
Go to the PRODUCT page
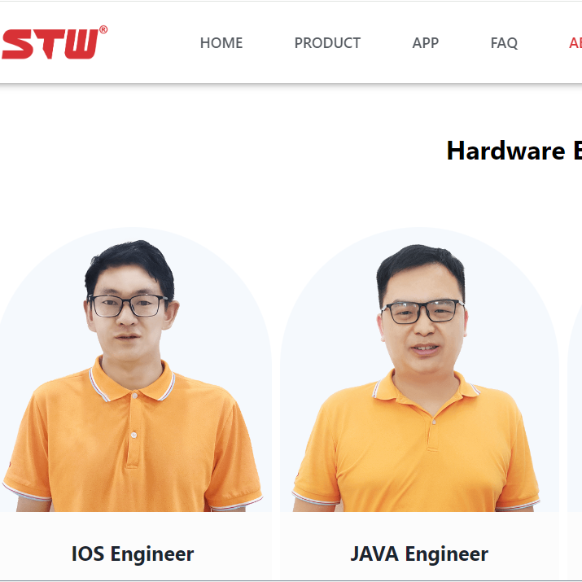click(327, 43)
